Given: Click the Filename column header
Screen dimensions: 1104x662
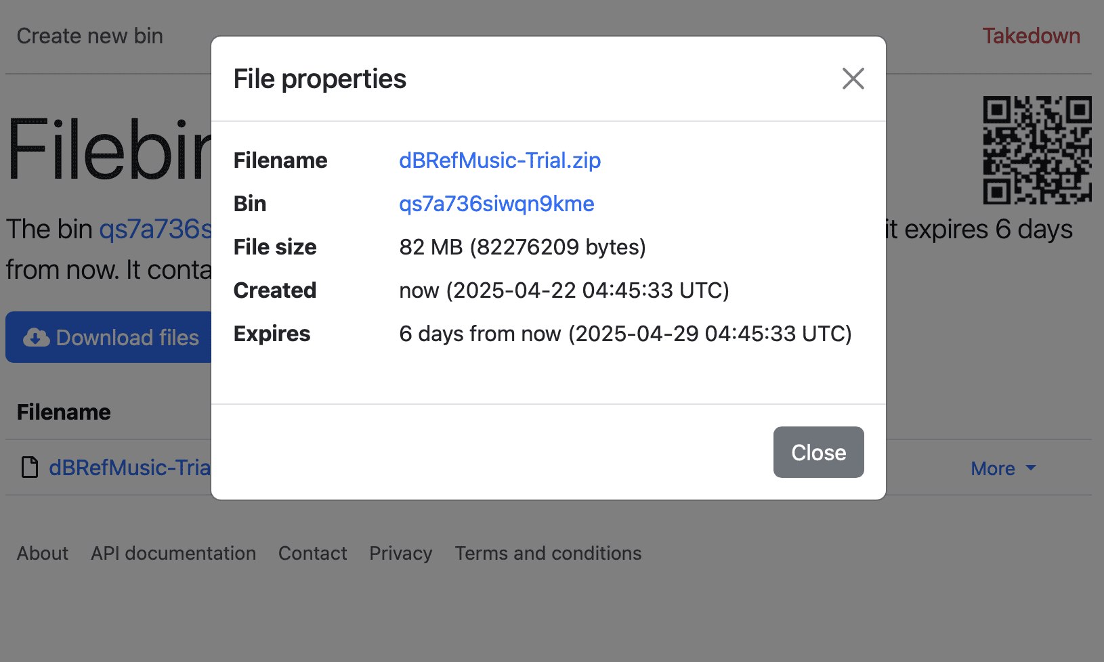Looking at the screenshot, I should [x=64, y=412].
